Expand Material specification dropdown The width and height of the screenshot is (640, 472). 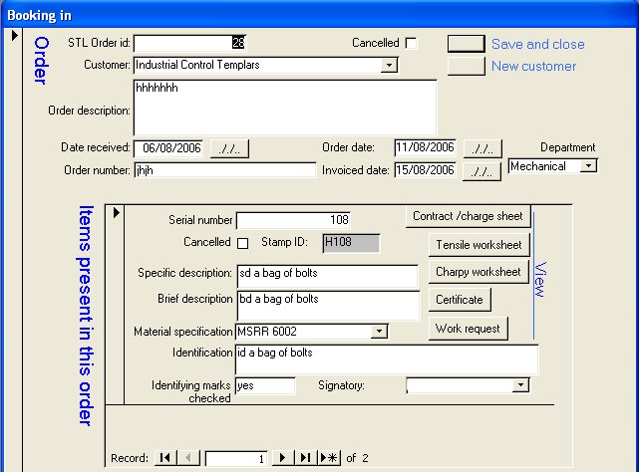click(x=379, y=332)
